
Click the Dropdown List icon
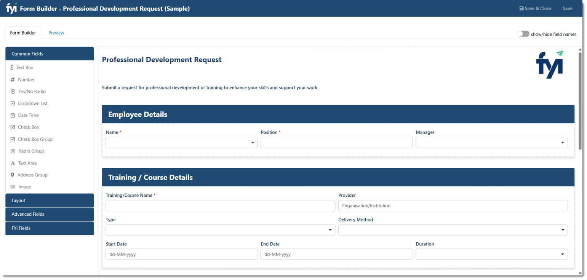pyautogui.click(x=13, y=103)
